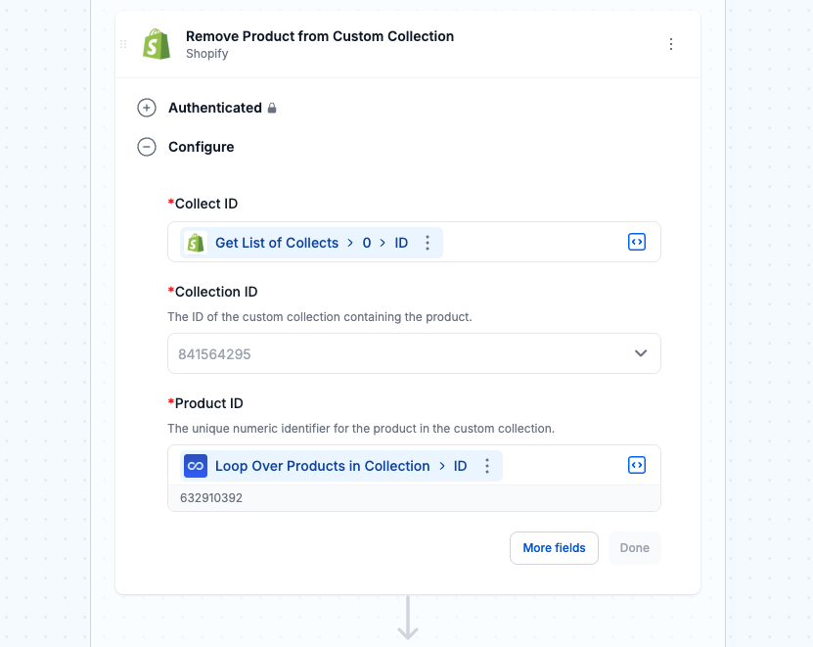The image size is (813, 647).
Task: Click the Shopify logo in step header
Action: pyautogui.click(x=157, y=44)
